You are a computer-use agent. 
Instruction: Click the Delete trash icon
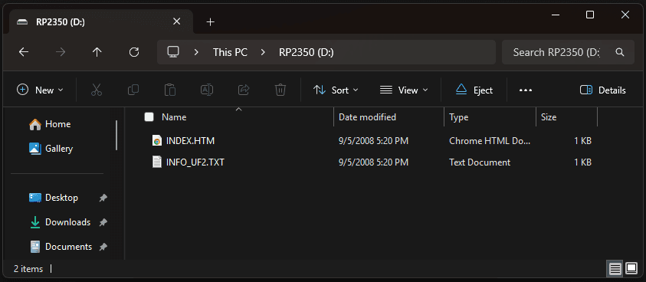coord(280,90)
